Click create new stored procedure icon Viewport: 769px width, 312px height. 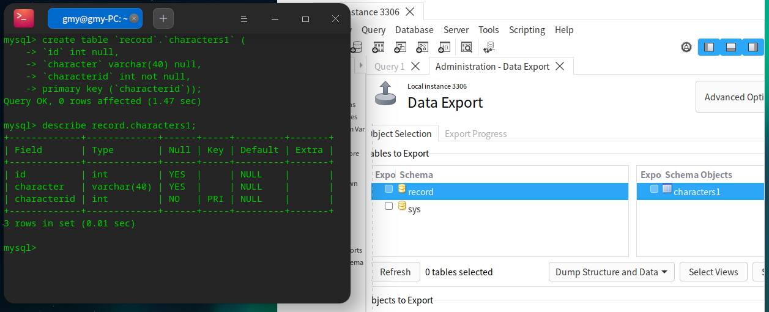coord(422,46)
